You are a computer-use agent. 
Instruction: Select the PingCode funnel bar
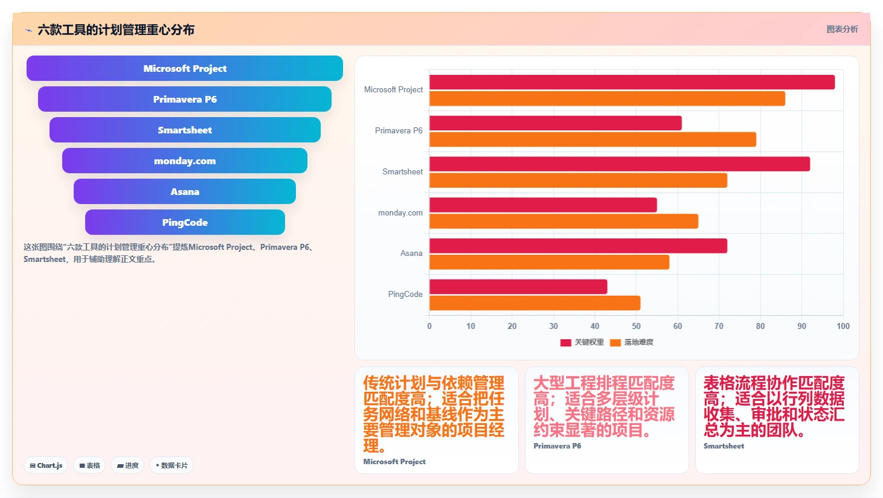(x=185, y=222)
